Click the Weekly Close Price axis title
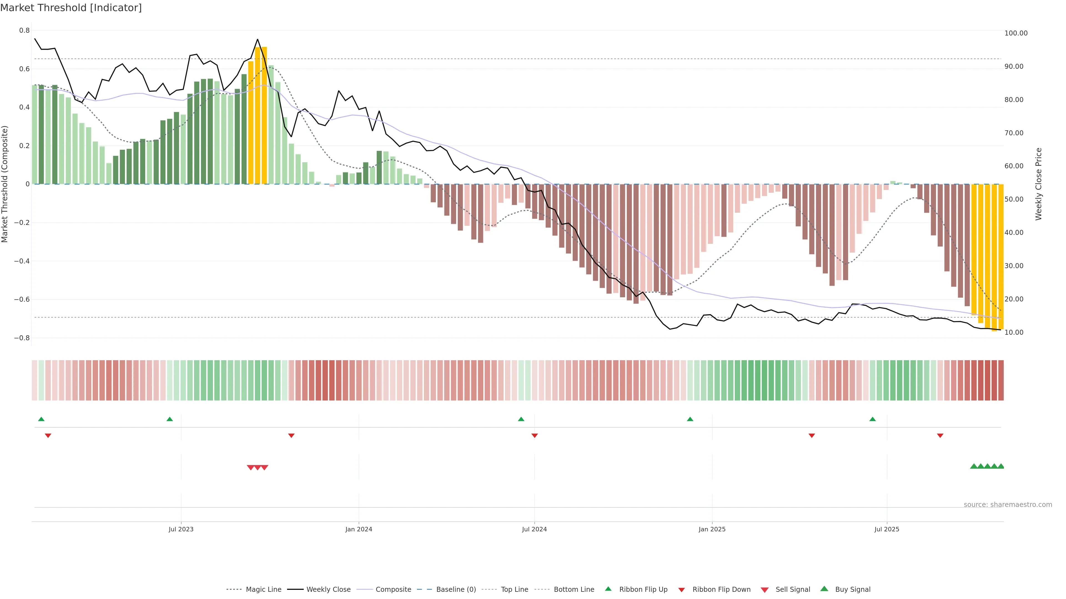Viewport: 1066px width, 599px height. pos(1038,184)
